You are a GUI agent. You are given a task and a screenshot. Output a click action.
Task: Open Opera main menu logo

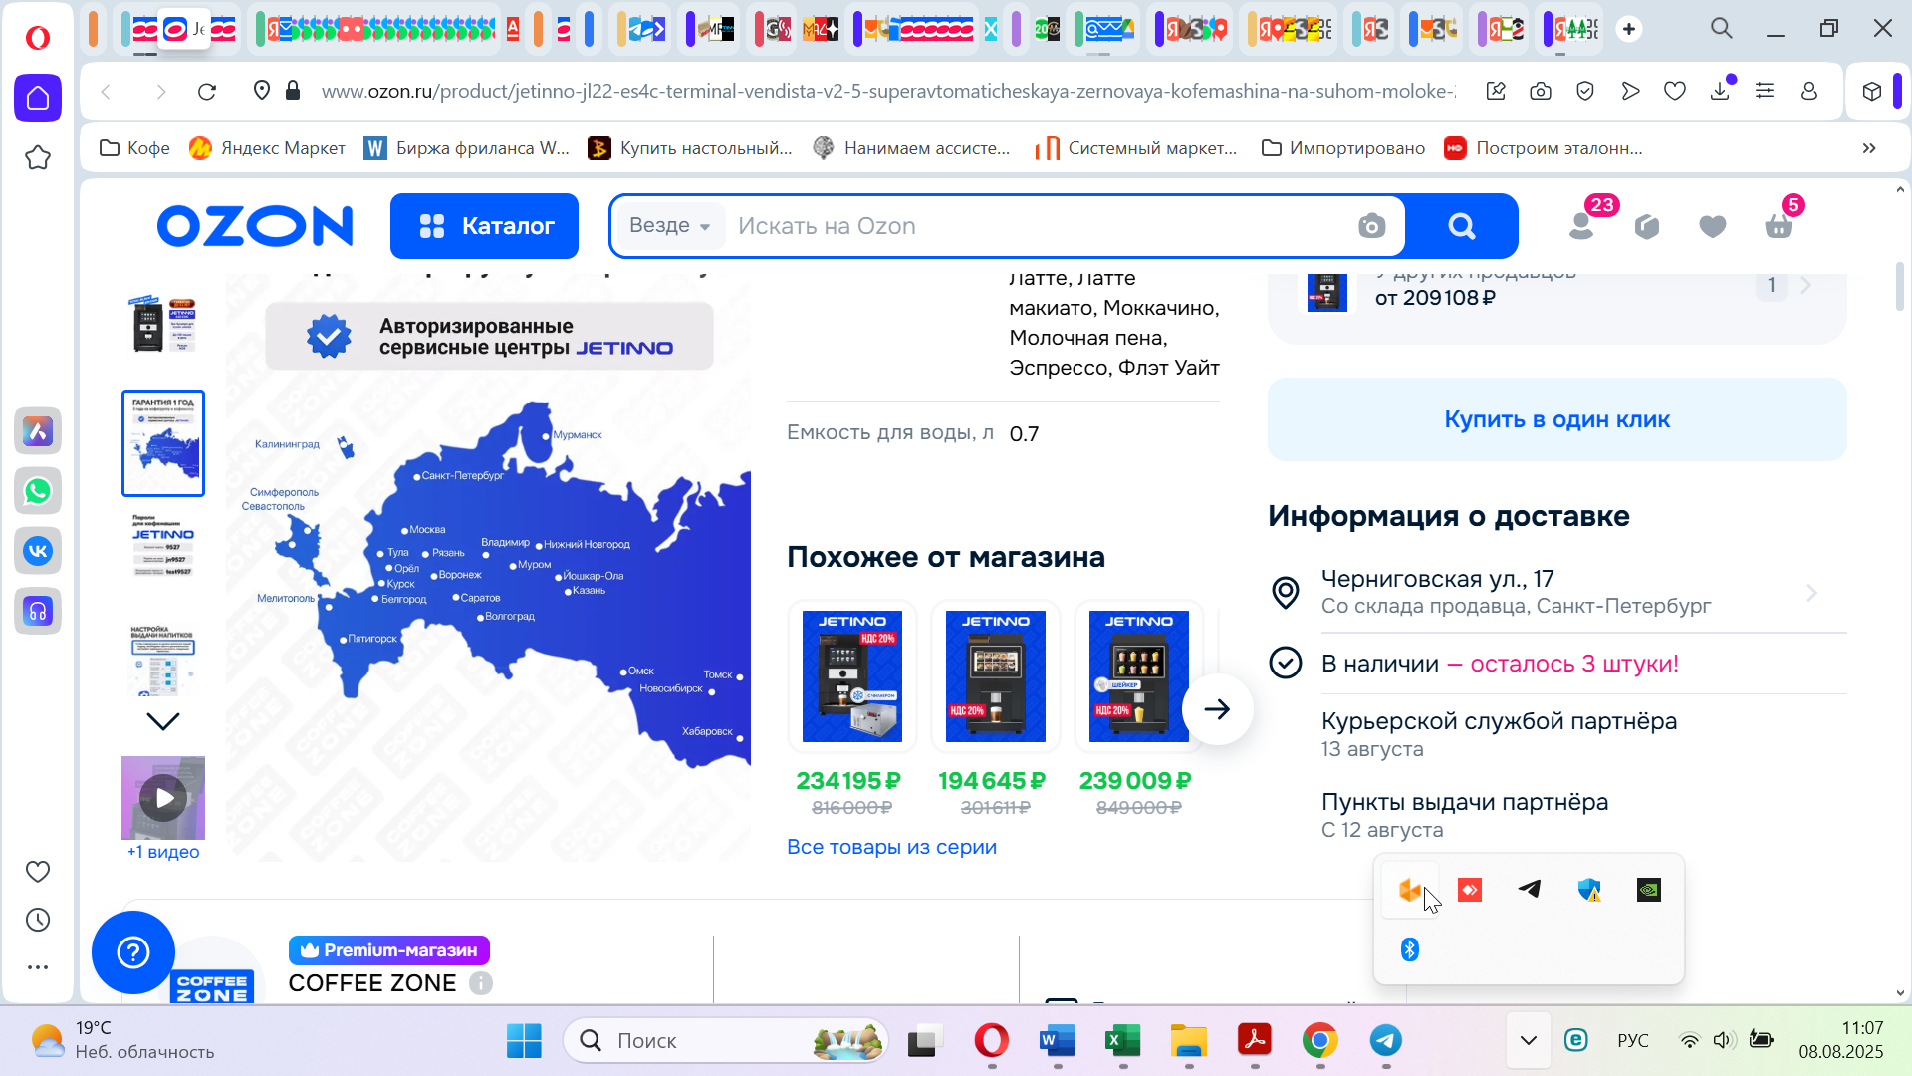tap(38, 38)
